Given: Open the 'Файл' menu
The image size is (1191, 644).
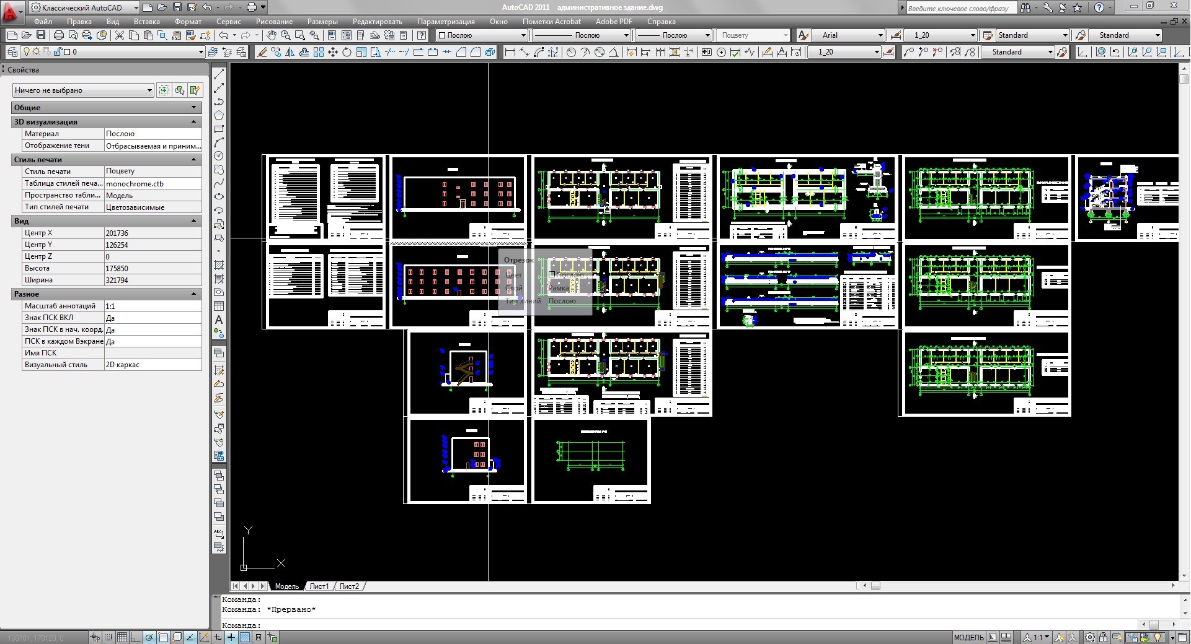Looking at the screenshot, I should pyautogui.click(x=43, y=22).
